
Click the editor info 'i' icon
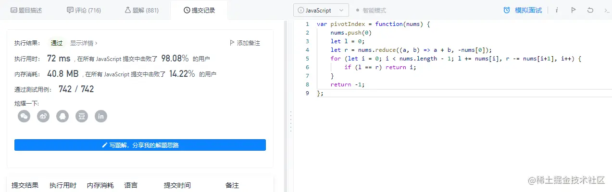(557, 10)
